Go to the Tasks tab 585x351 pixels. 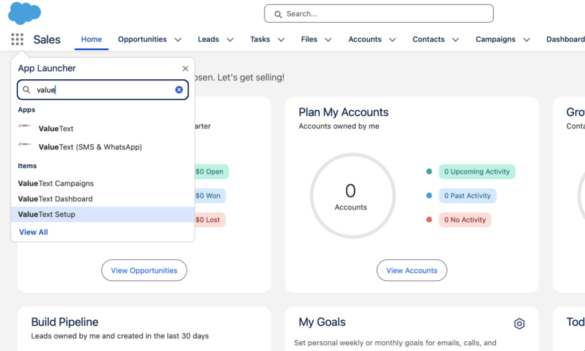260,39
